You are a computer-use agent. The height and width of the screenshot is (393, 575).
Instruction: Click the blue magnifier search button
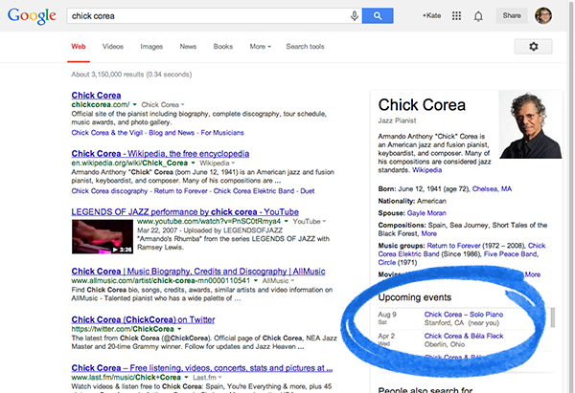378,15
